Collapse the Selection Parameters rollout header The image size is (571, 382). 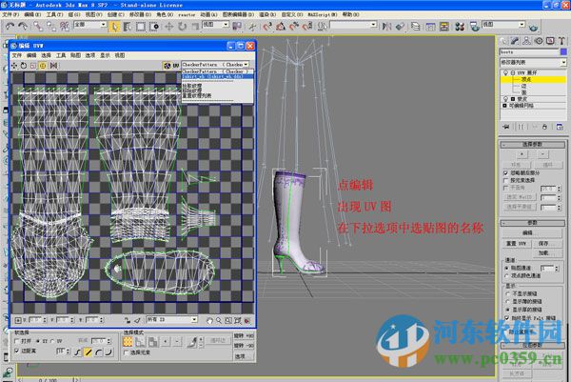(532, 145)
